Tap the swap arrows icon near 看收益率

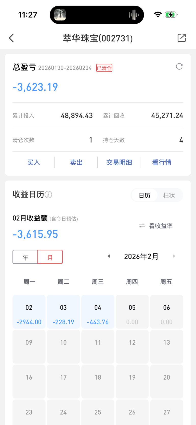[142, 226]
